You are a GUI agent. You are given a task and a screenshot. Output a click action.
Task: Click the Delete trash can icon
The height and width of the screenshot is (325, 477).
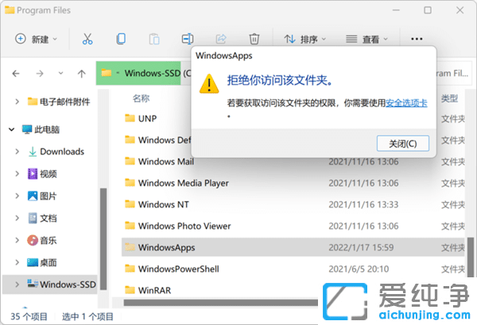(x=254, y=39)
